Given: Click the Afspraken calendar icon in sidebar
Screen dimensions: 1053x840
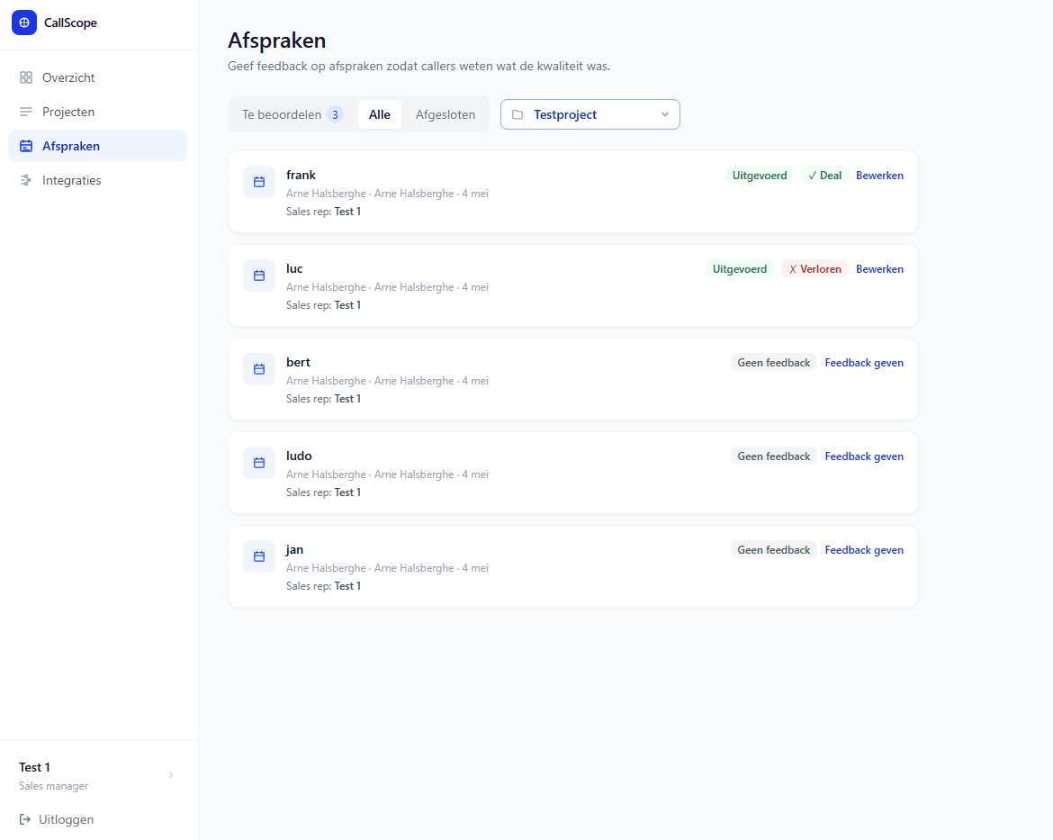Looking at the screenshot, I should (x=25, y=146).
